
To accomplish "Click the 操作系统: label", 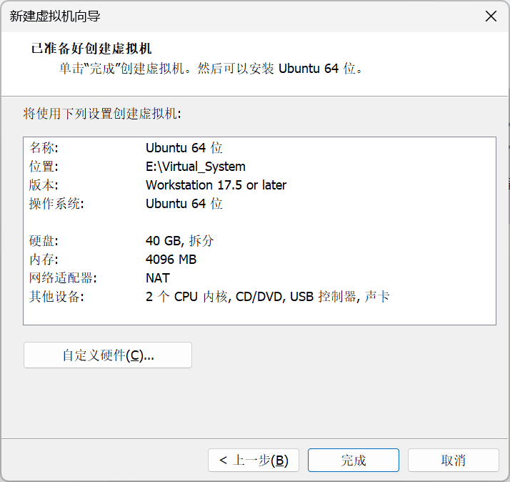I will pyautogui.click(x=56, y=204).
